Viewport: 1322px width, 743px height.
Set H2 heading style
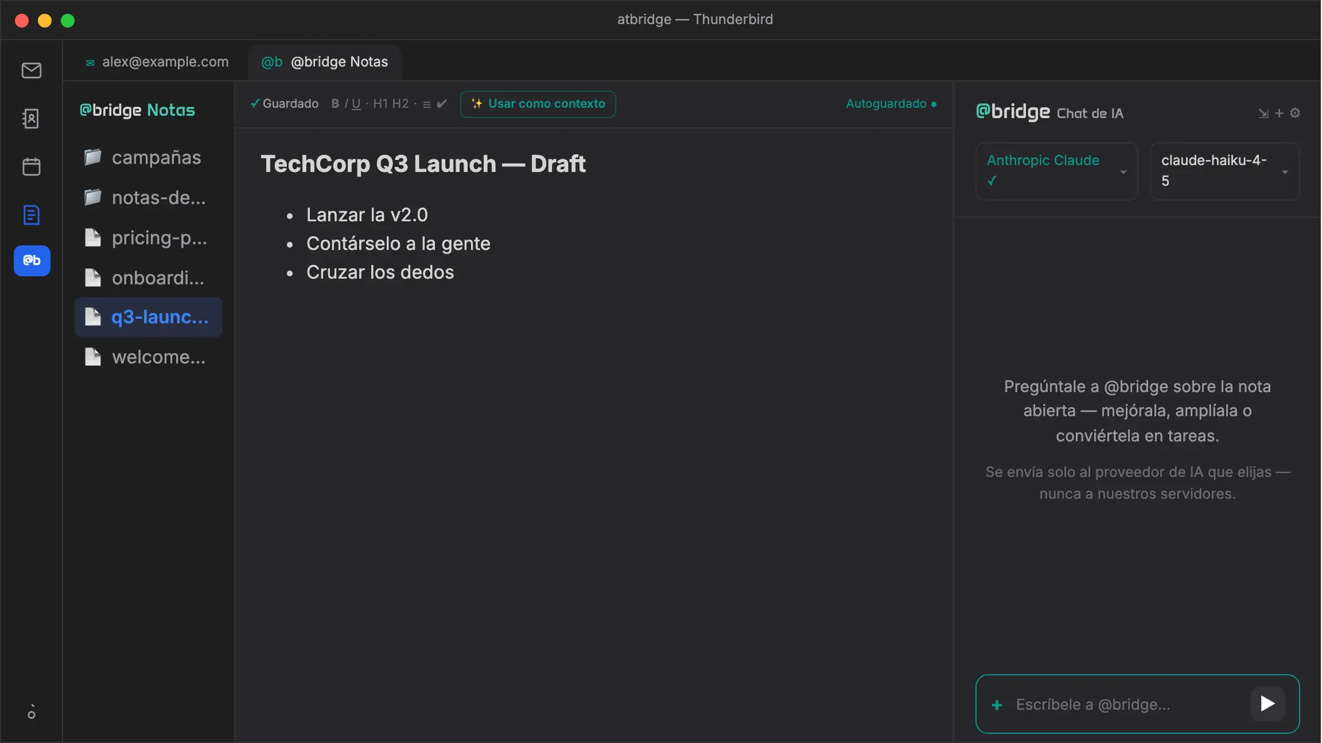pos(400,104)
